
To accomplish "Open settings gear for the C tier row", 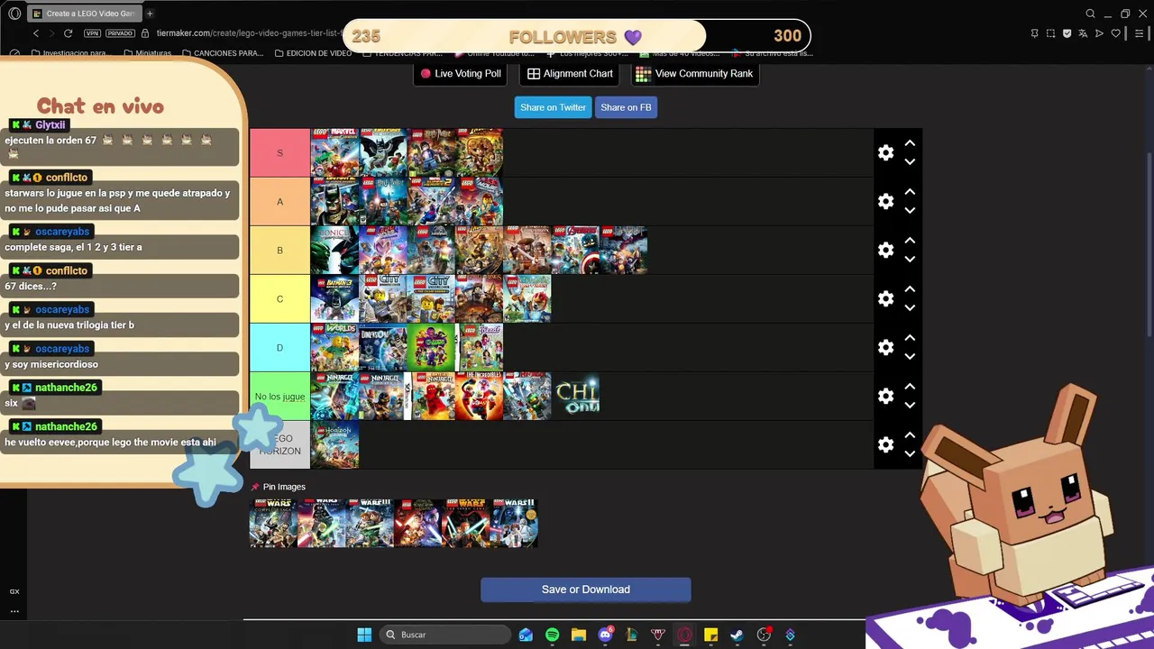I will pos(885,299).
